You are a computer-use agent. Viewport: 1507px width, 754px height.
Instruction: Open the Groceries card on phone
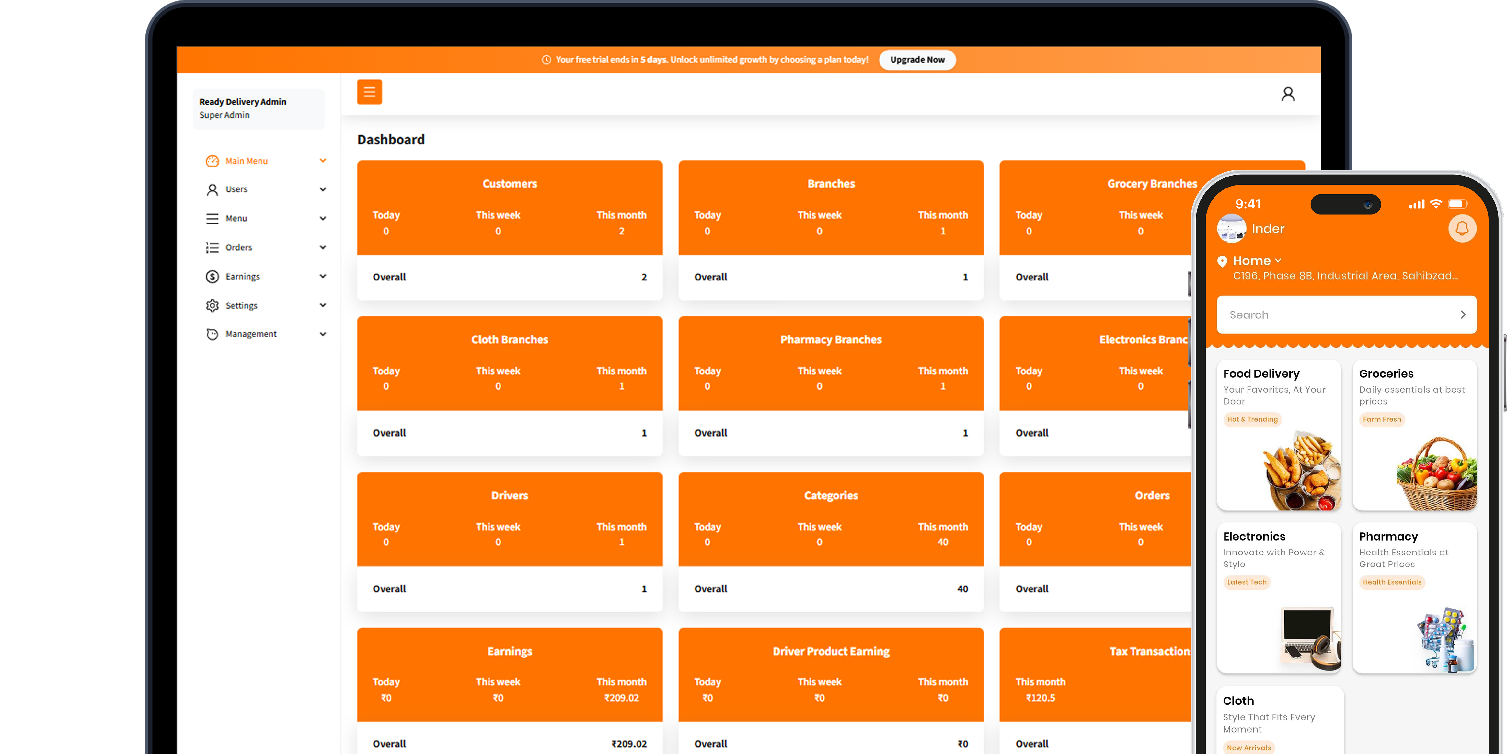click(x=1414, y=435)
